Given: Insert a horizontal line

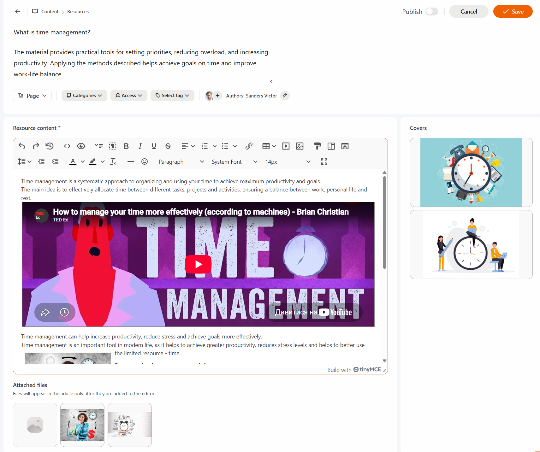Looking at the screenshot, I should (131, 161).
